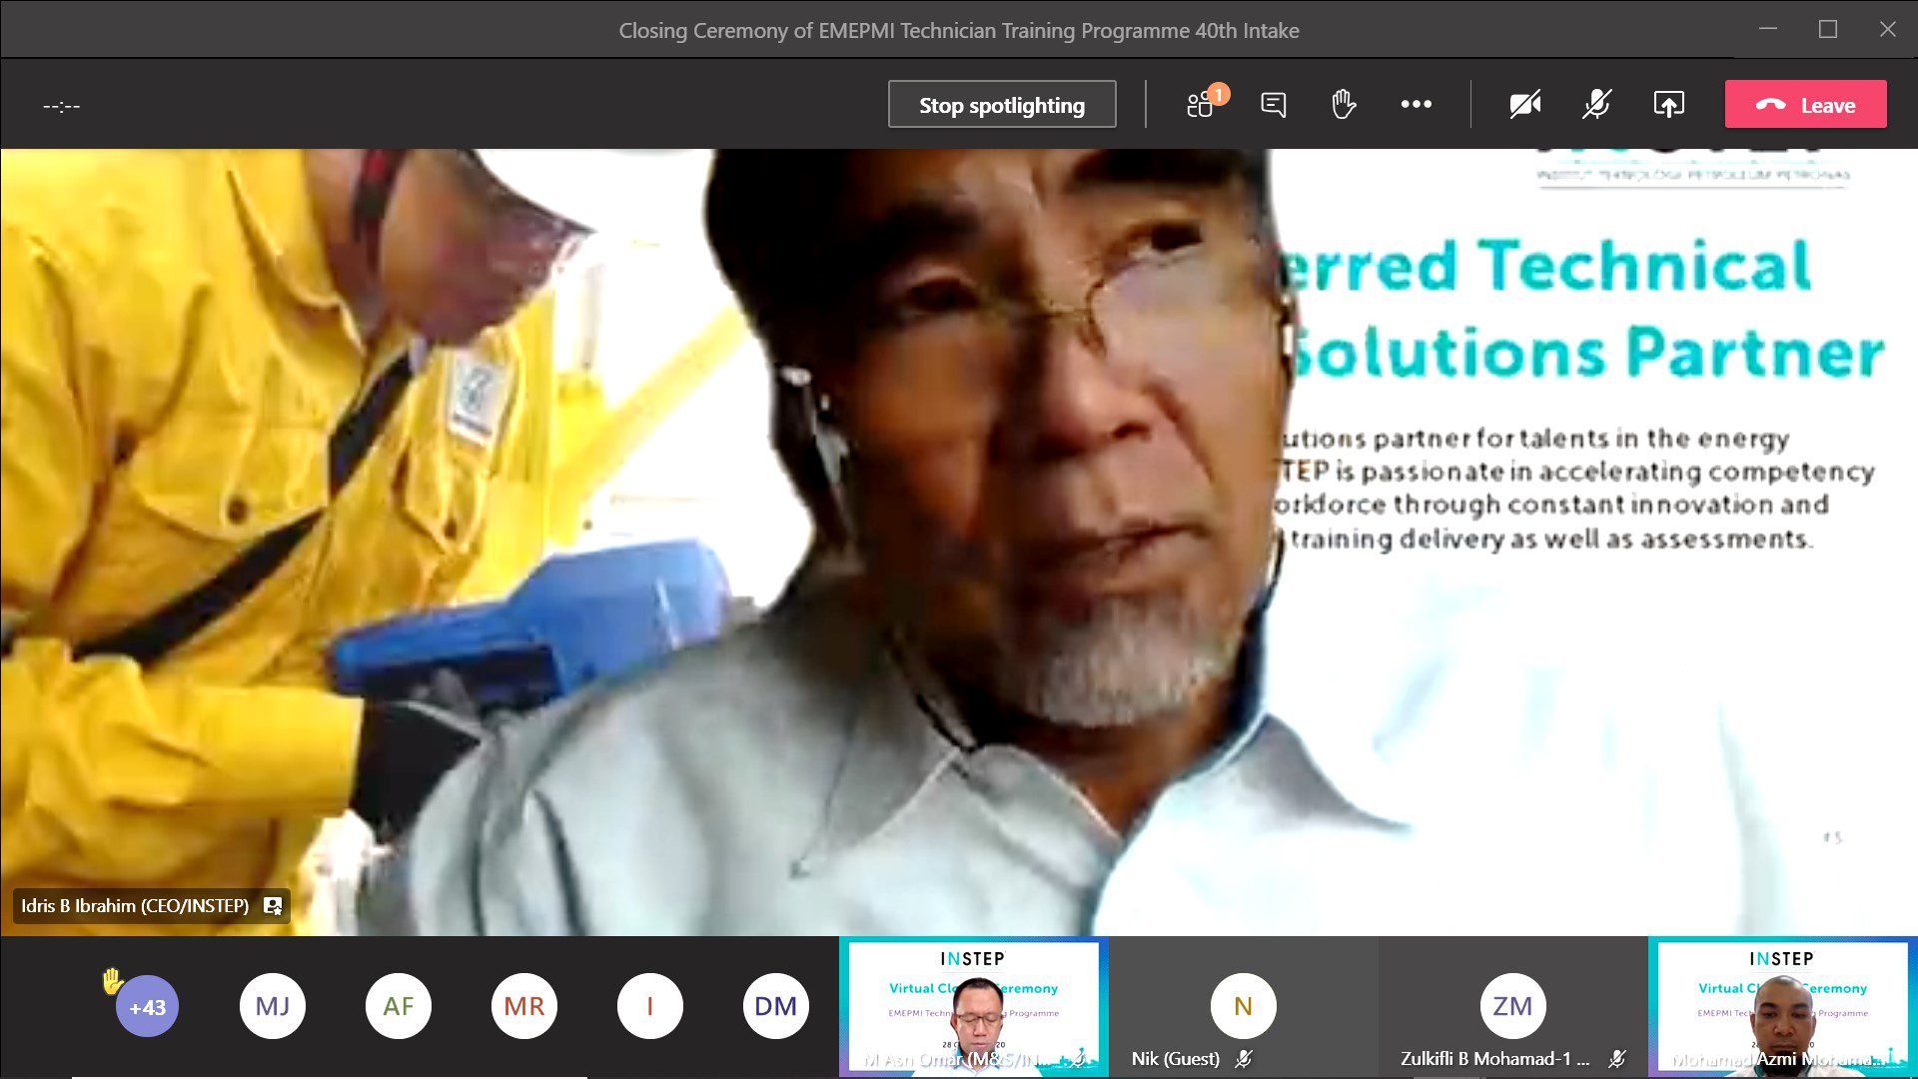Select the DM participant avatar
This screenshot has width=1918, height=1079.
[775, 1006]
